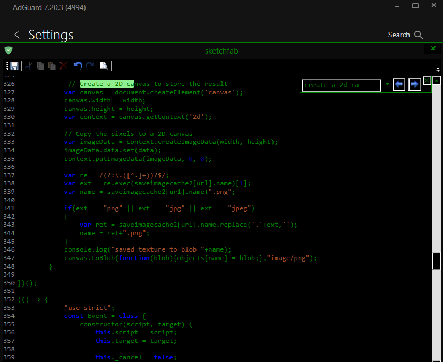Click the line "name = ret+".png";"

(114, 233)
